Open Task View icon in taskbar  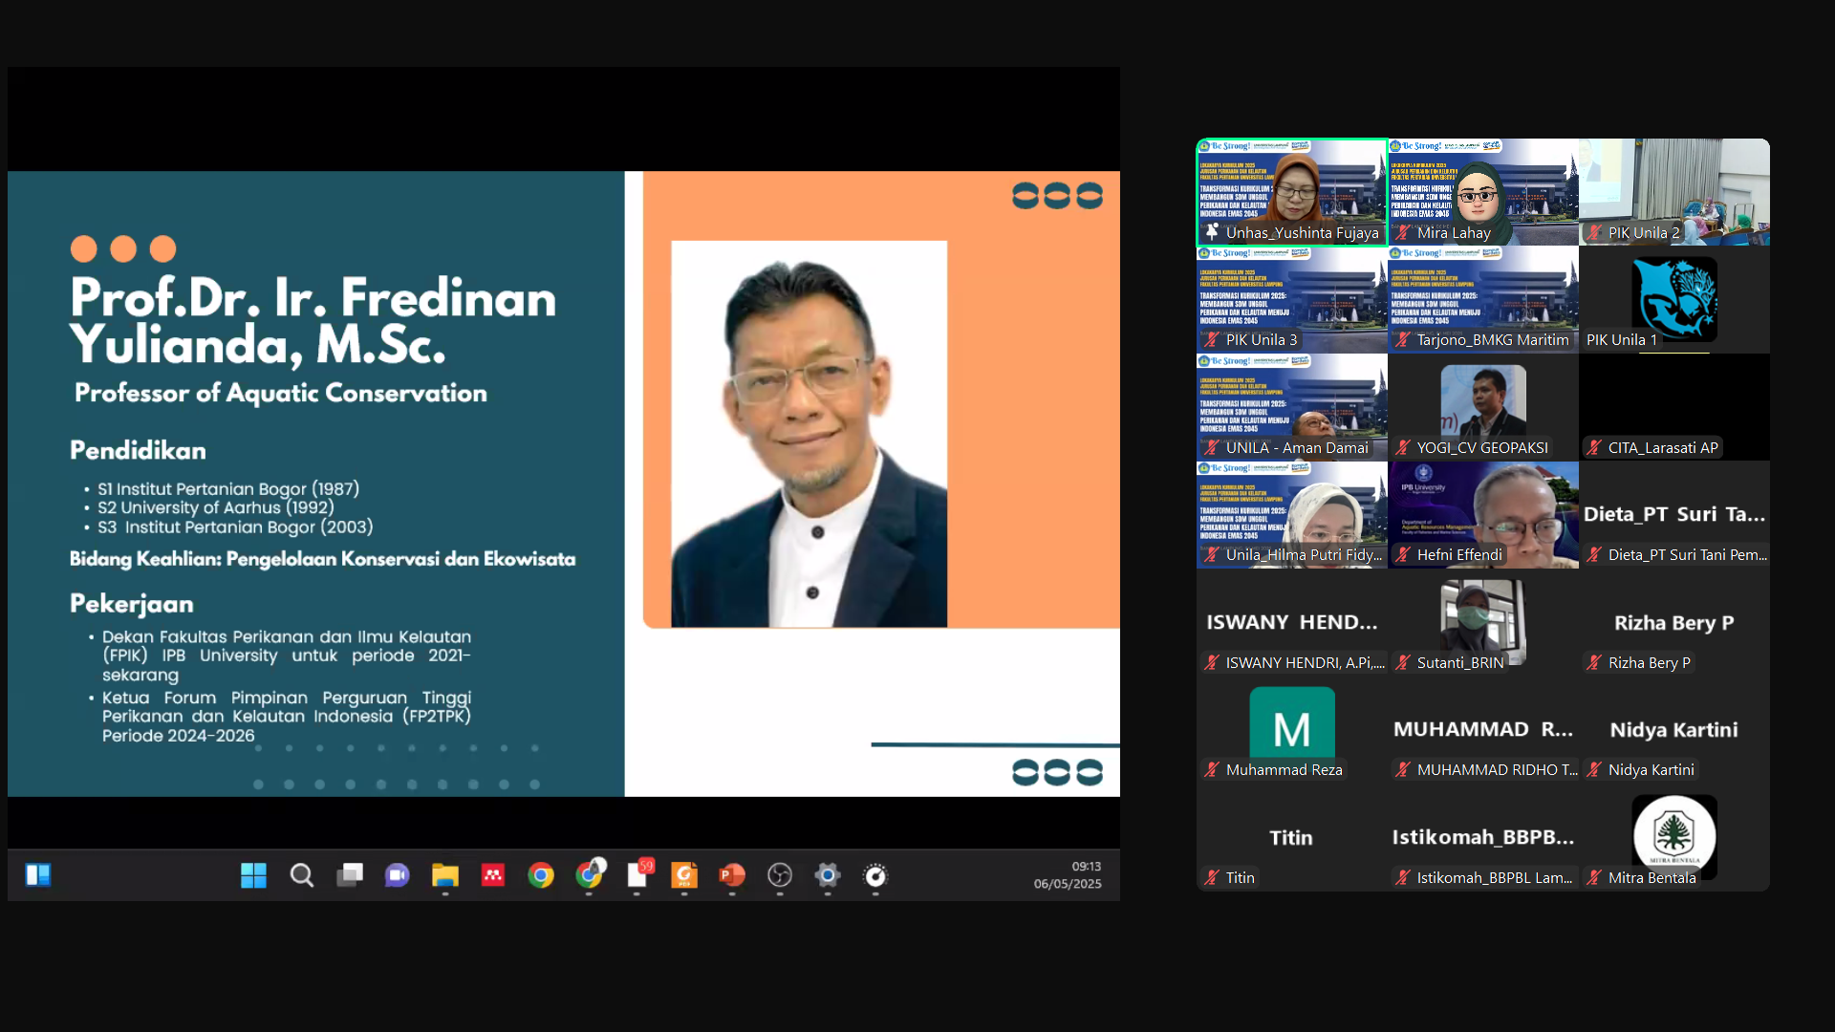(350, 875)
